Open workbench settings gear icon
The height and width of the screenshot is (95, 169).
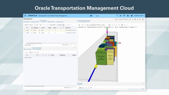click(x=143, y=19)
